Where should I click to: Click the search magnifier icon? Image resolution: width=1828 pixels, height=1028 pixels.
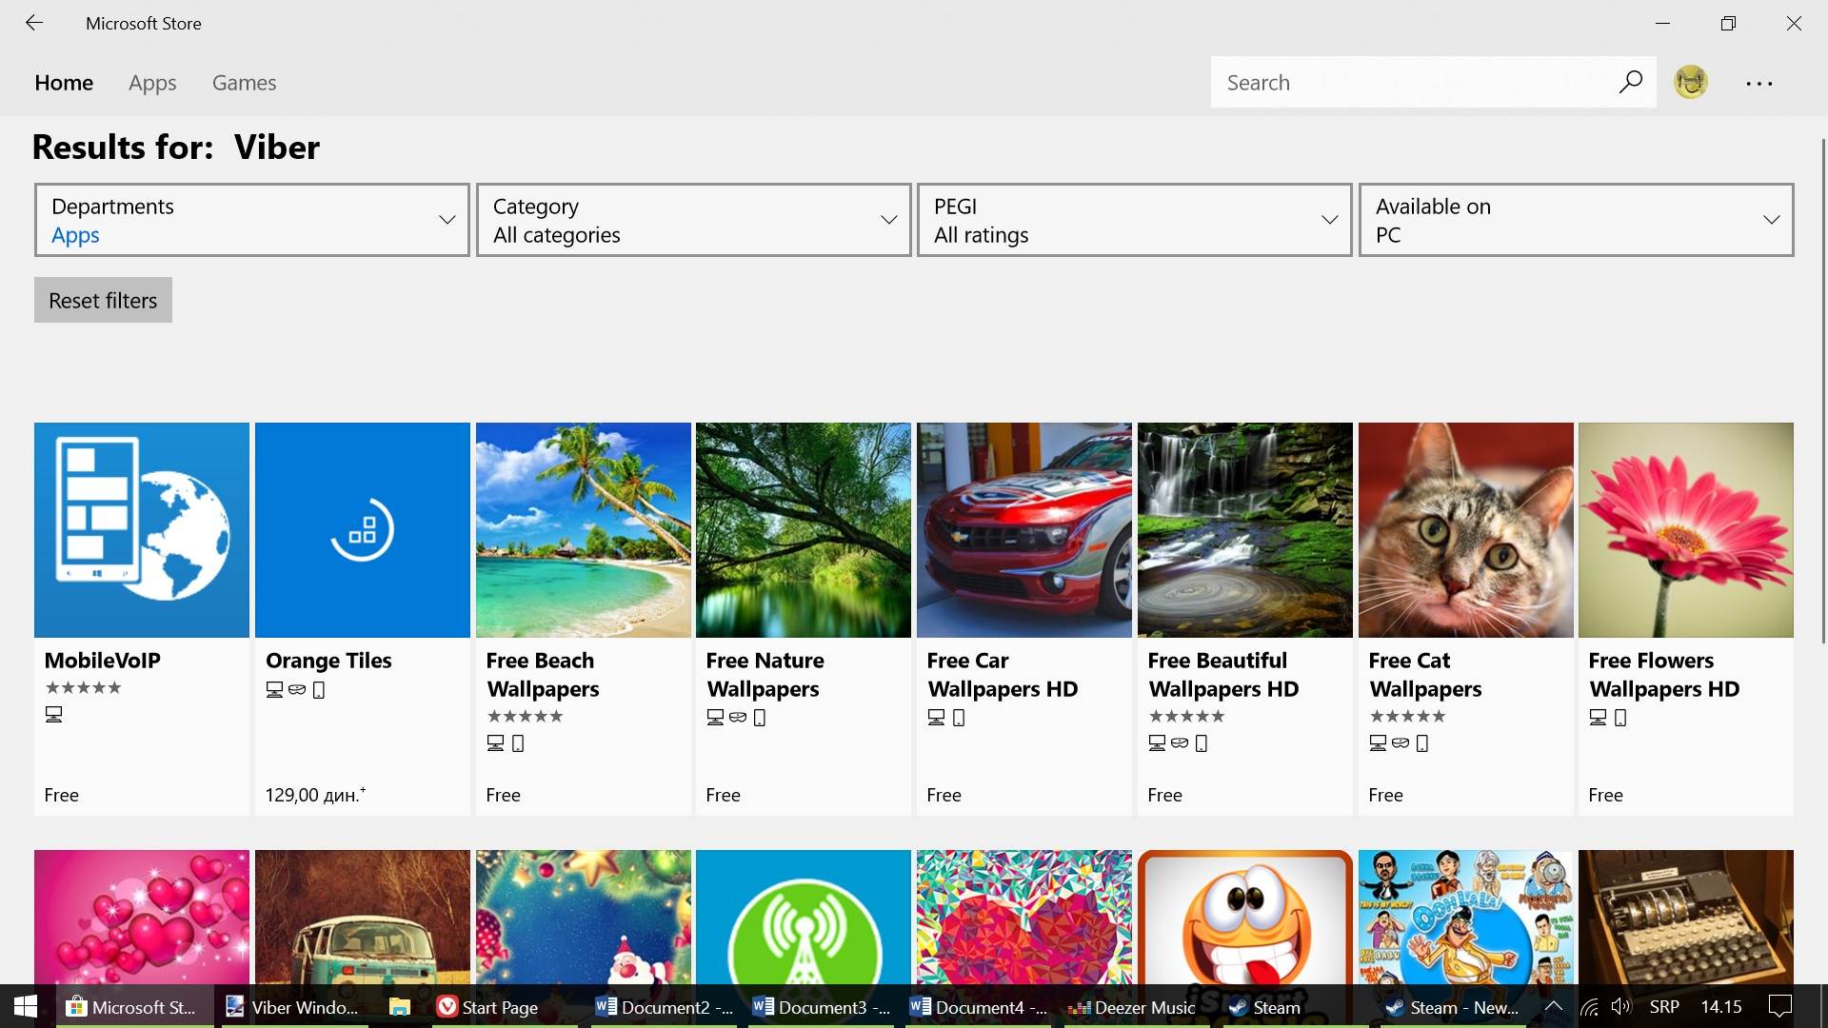pyautogui.click(x=1630, y=82)
